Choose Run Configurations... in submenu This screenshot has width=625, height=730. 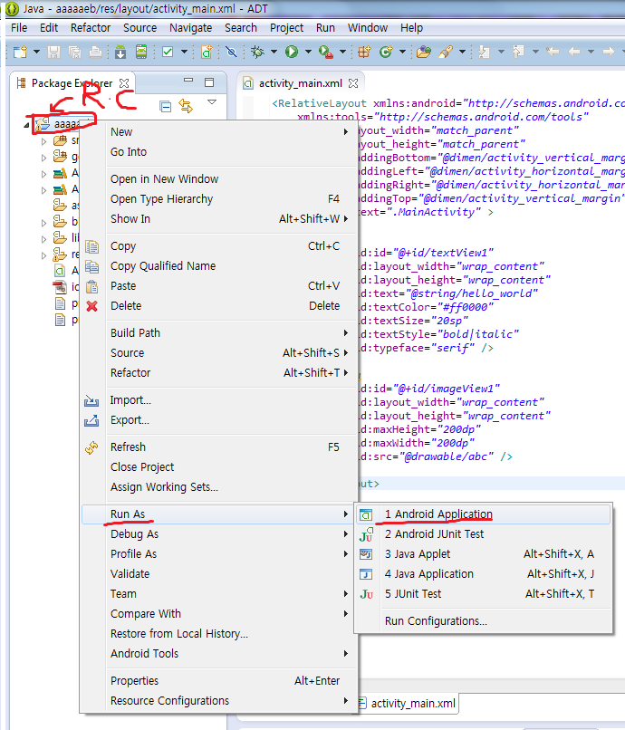tap(436, 621)
